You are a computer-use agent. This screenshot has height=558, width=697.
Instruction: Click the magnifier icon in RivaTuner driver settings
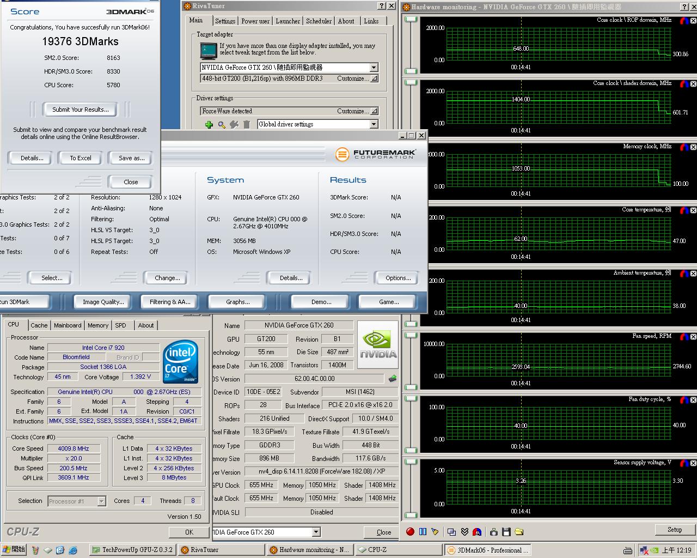click(x=222, y=125)
